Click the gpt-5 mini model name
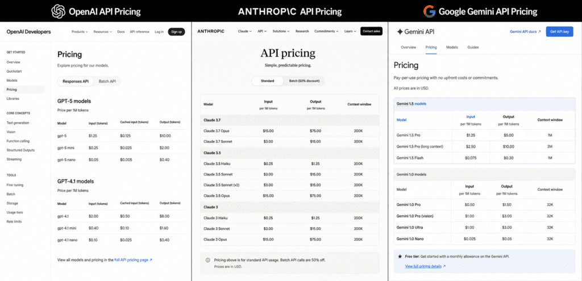Viewport: 582px width, 281px height. click(x=66, y=148)
